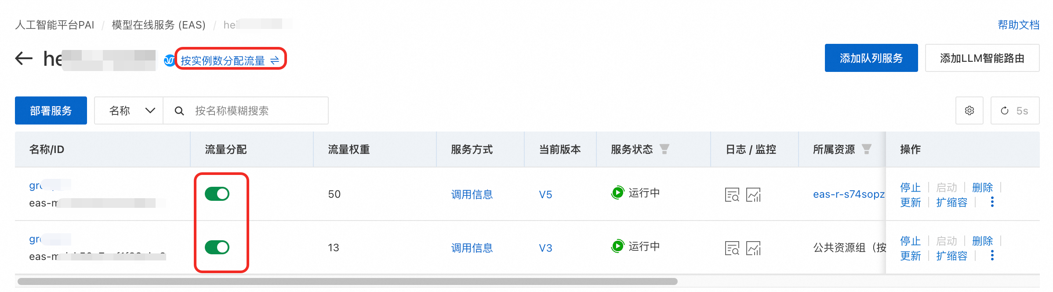Open the more actions menu for the V5 service
The image size is (1053, 292).
tap(992, 202)
